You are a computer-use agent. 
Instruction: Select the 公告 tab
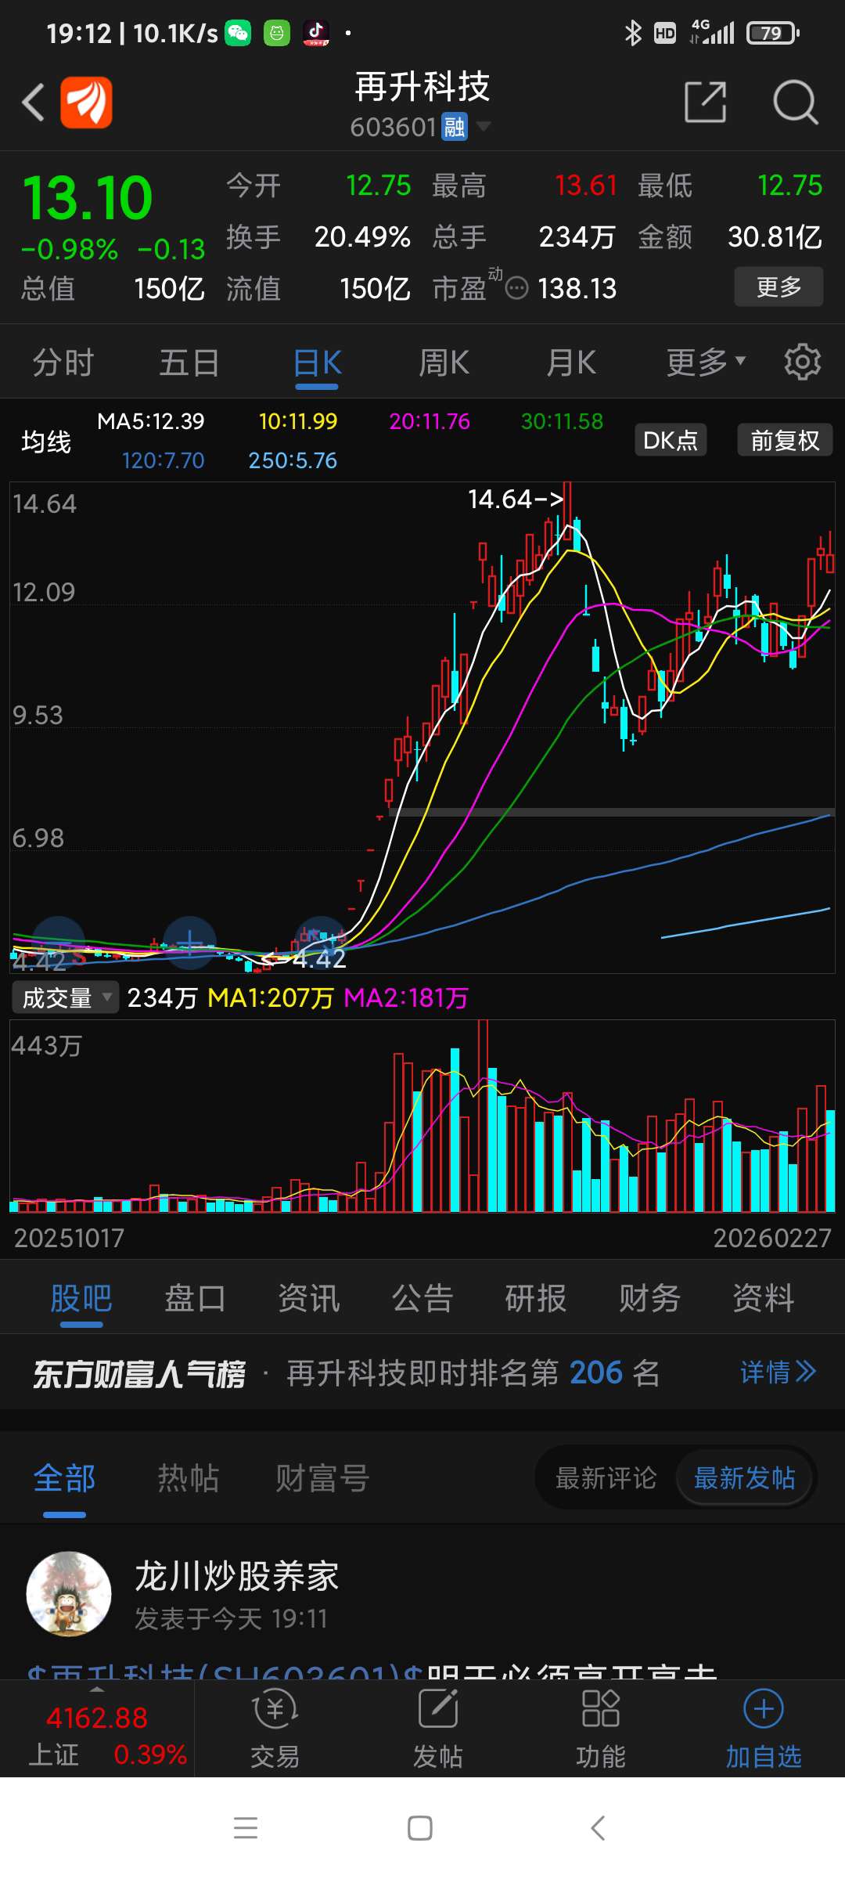click(422, 1298)
